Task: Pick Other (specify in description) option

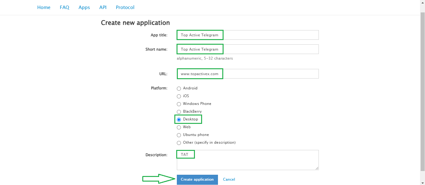Action: pyautogui.click(x=179, y=143)
